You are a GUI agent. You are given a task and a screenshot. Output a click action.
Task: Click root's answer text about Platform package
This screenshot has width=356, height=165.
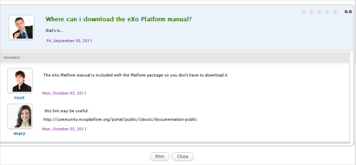[x=136, y=75]
